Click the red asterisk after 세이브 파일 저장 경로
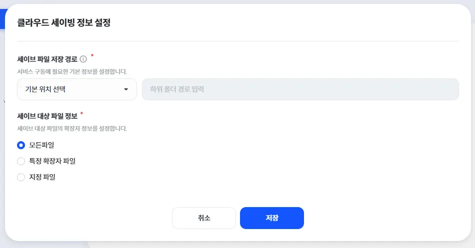475x248 pixels. pos(92,56)
